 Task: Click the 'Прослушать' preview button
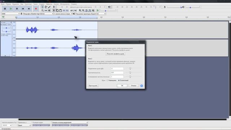pyautogui.click(x=93, y=86)
